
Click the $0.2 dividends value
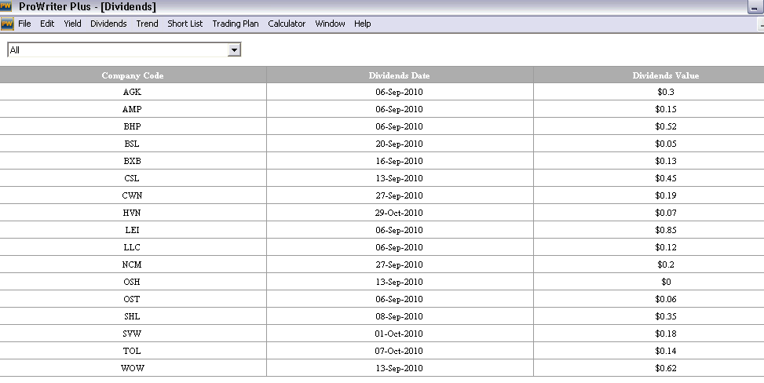click(x=666, y=264)
